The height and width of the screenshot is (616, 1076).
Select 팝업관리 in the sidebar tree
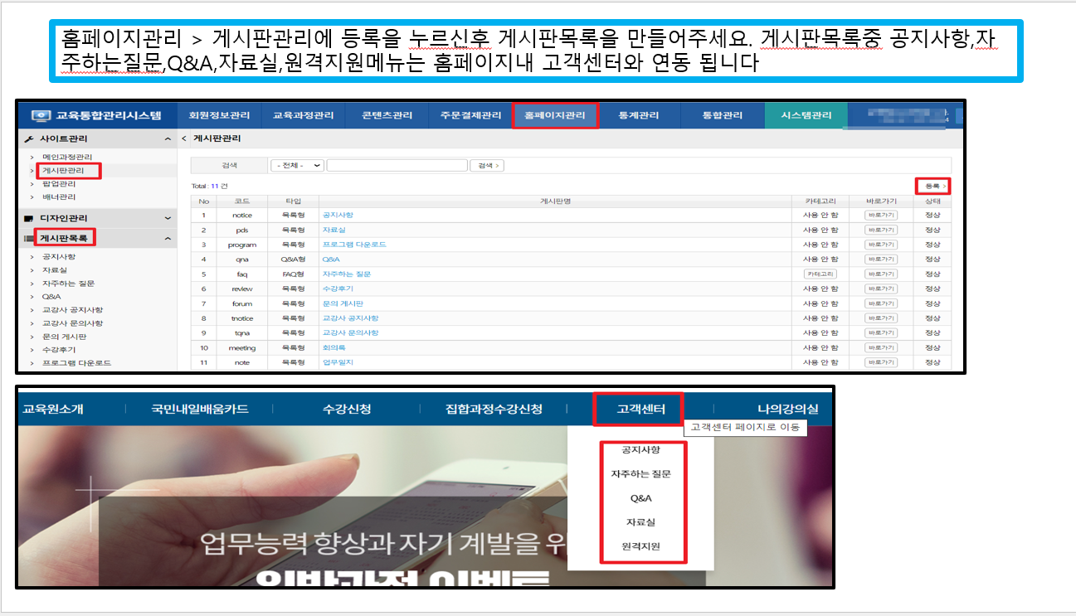point(59,184)
